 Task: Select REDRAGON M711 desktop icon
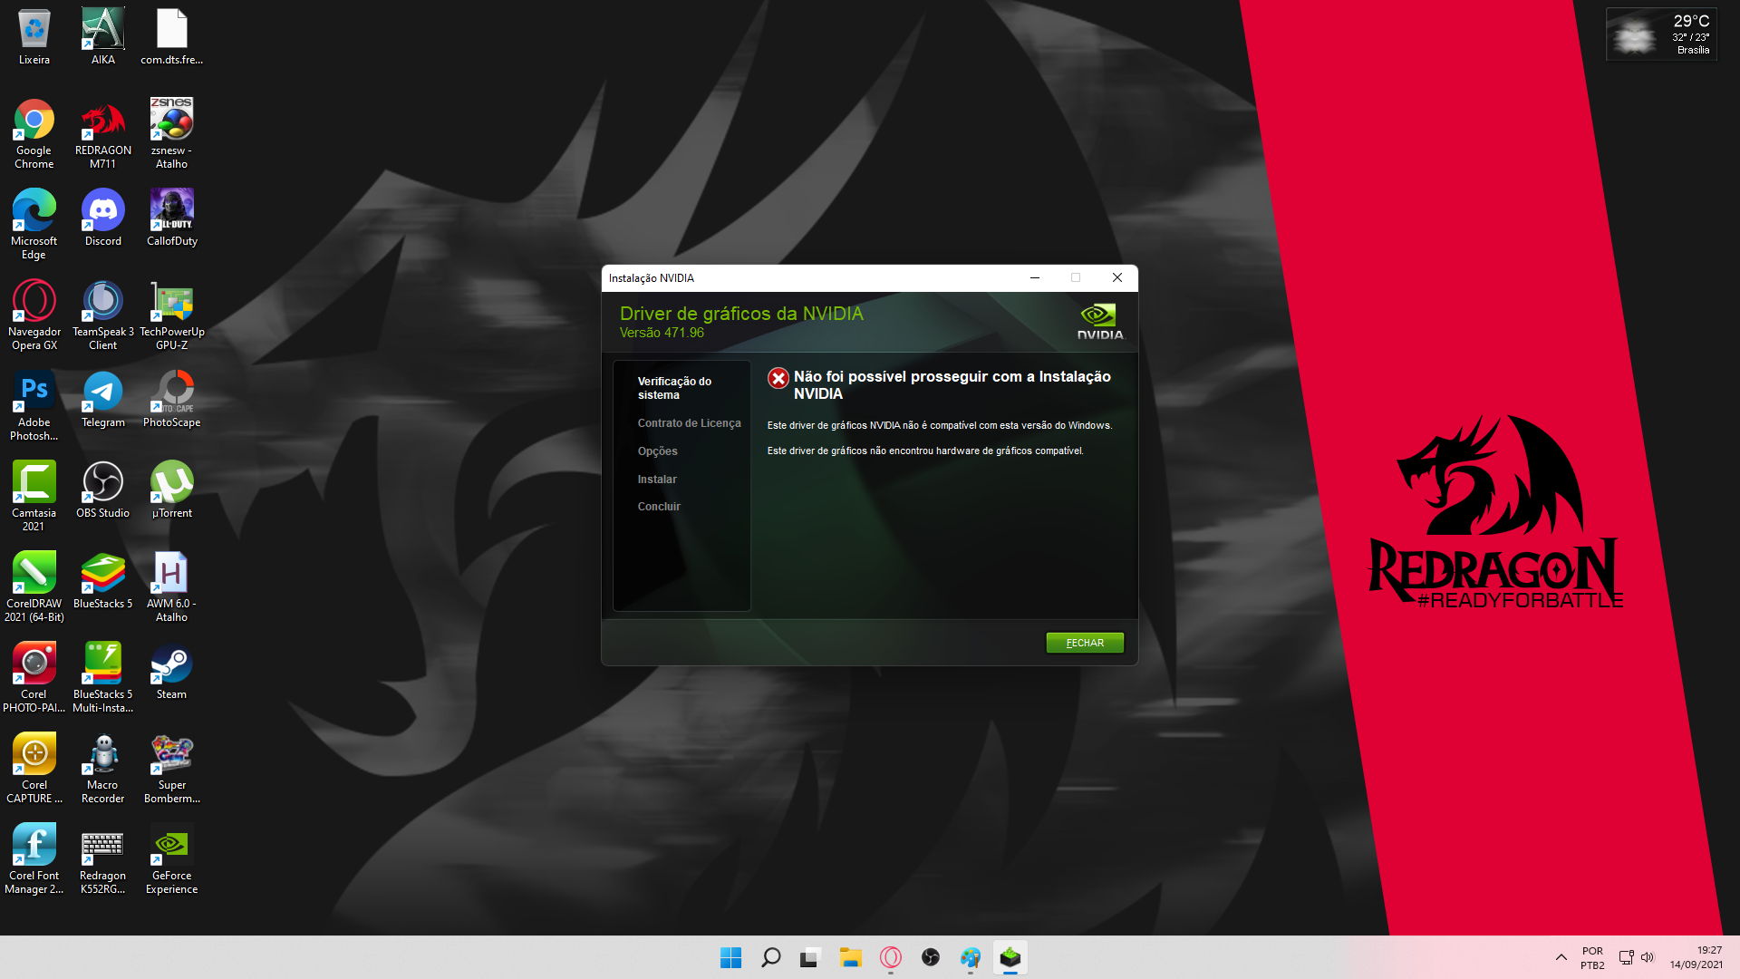click(x=103, y=134)
